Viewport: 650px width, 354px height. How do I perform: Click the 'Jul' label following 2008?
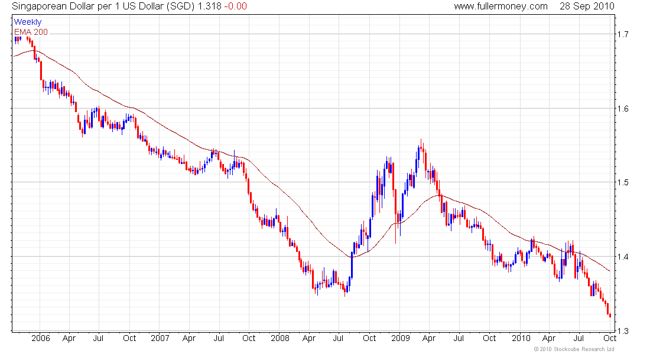(x=338, y=338)
